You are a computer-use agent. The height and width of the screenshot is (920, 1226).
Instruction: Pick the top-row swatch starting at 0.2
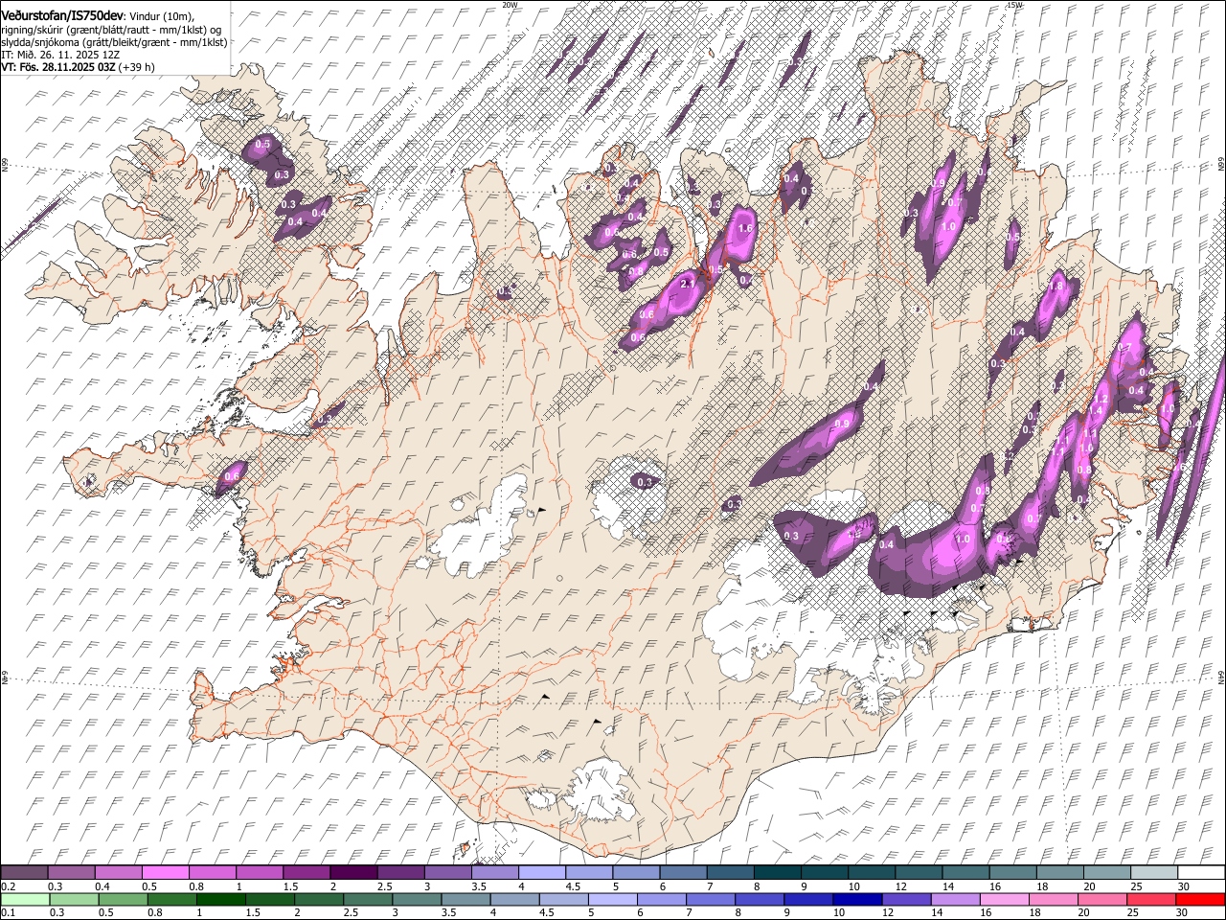[x=24, y=873]
